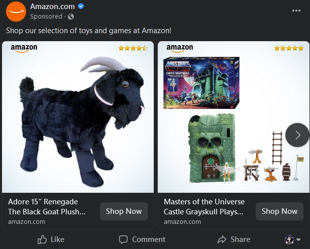310x249 pixels.
Task: Open the Amazon.com page name link
Action: pos(52,7)
